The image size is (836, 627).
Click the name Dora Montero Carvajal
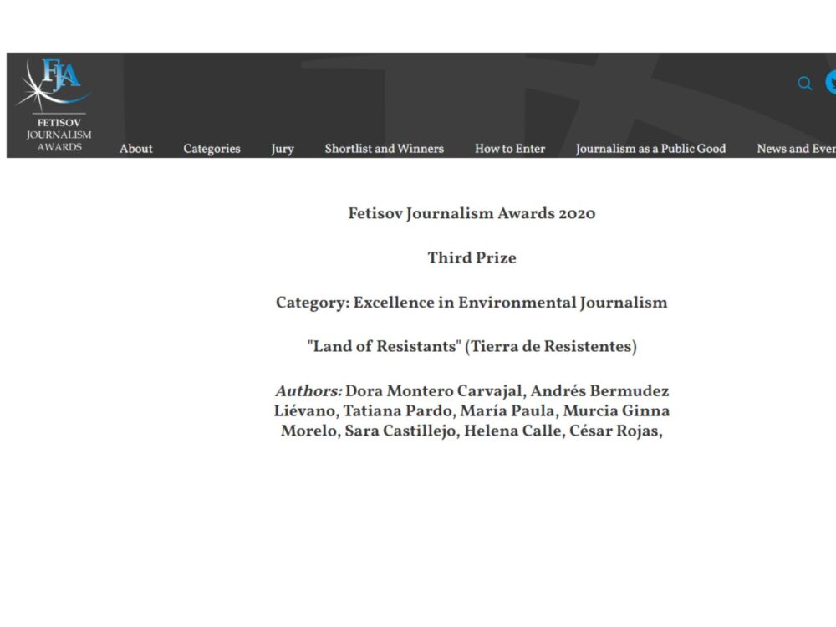[433, 390]
